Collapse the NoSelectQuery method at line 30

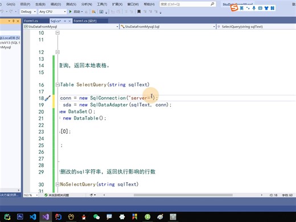pyautogui.click(x=57, y=184)
